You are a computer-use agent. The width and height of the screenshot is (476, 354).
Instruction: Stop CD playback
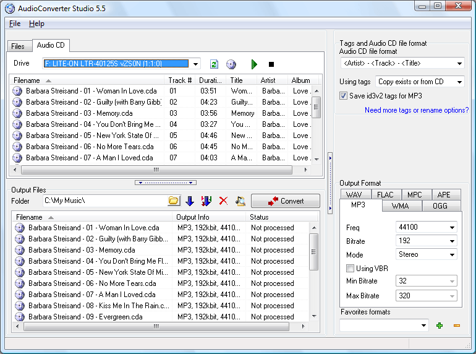[271, 64]
